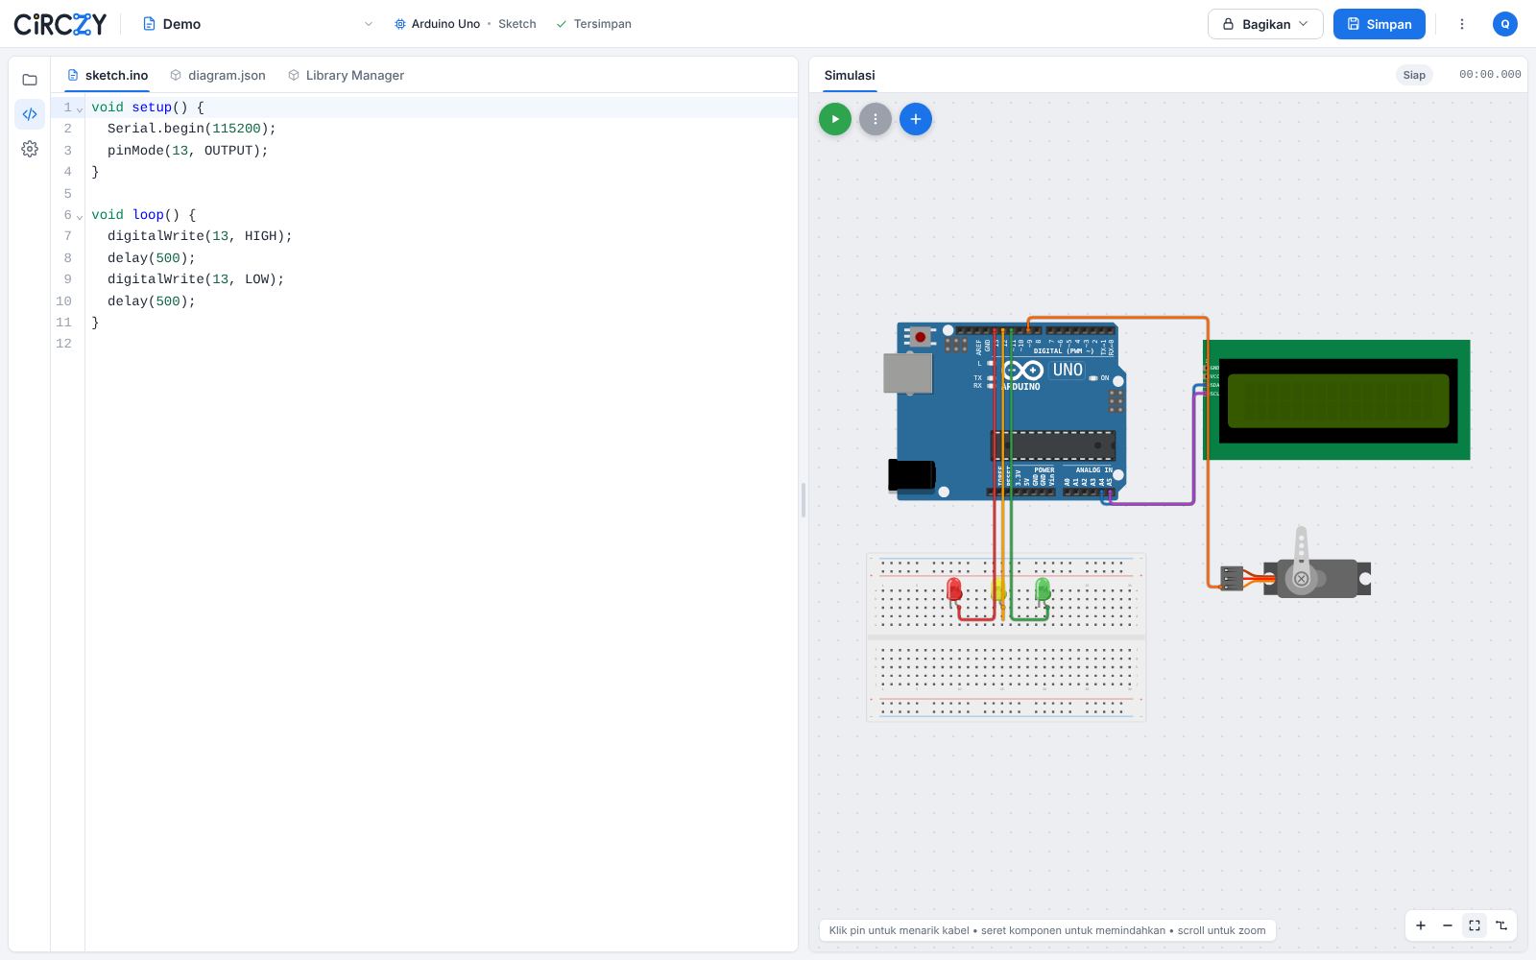Click the panel splitter between editor and simulation
The height and width of the screenshot is (960, 1536).
804,500
